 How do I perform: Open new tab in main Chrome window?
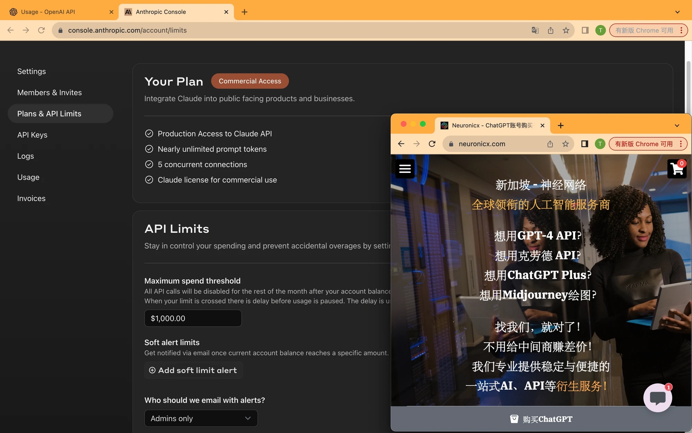coord(244,12)
